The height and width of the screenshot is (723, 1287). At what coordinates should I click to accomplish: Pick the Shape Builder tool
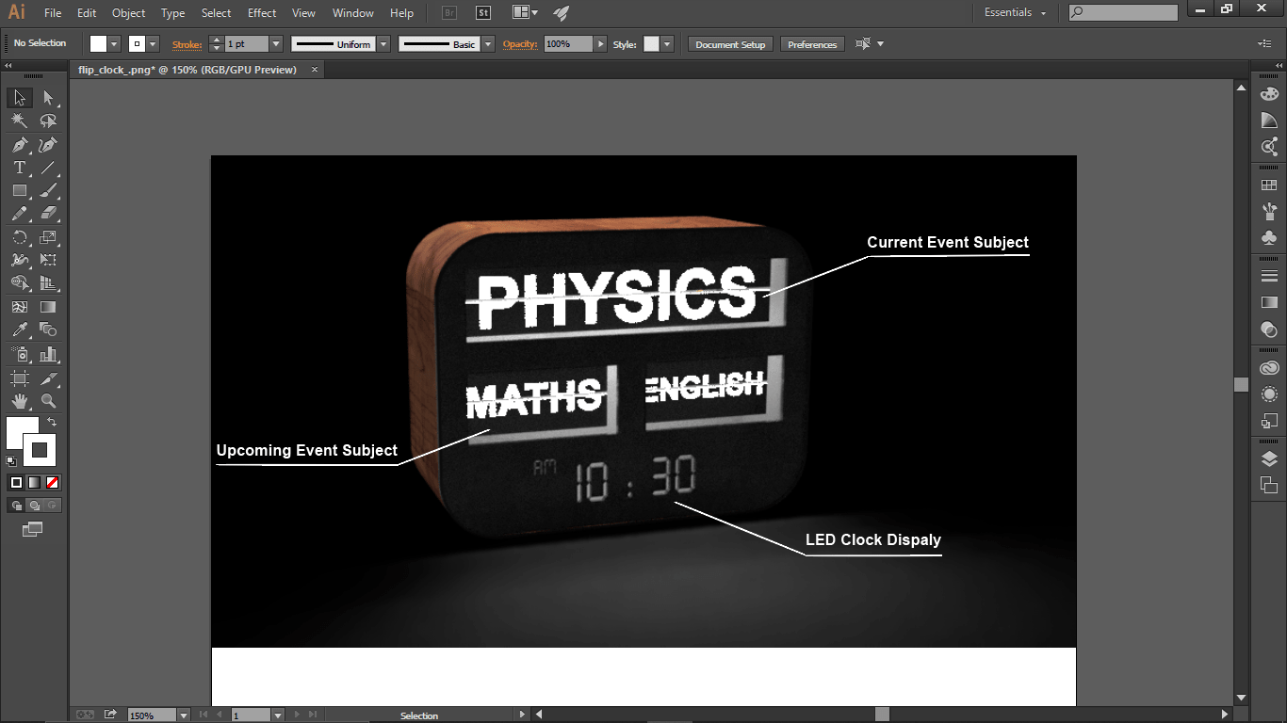[x=20, y=283]
